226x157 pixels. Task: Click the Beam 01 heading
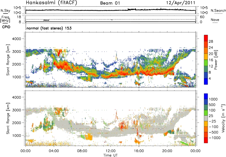pyautogui.click(x=112, y=3)
